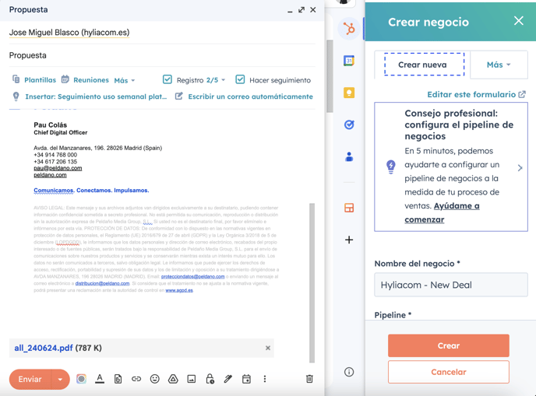The width and height of the screenshot is (536, 396).
Task: Open send options arrow beside Enviar
Action: [x=61, y=379]
